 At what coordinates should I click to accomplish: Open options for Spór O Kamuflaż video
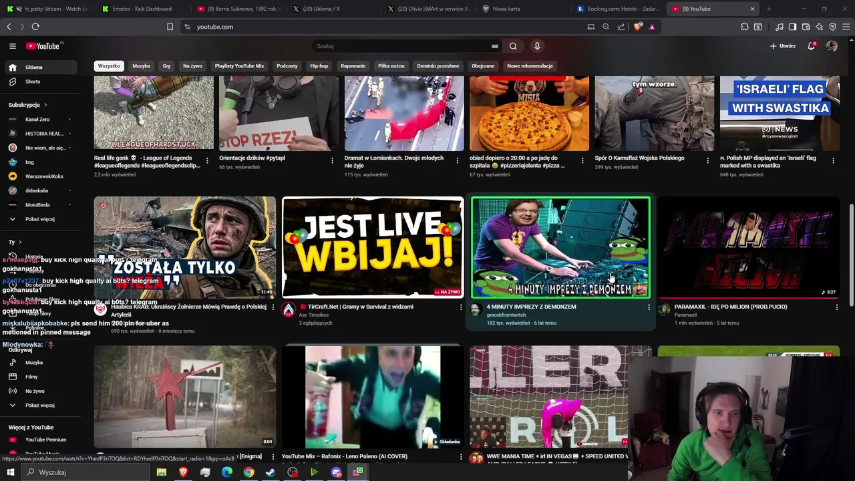[x=707, y=161]
